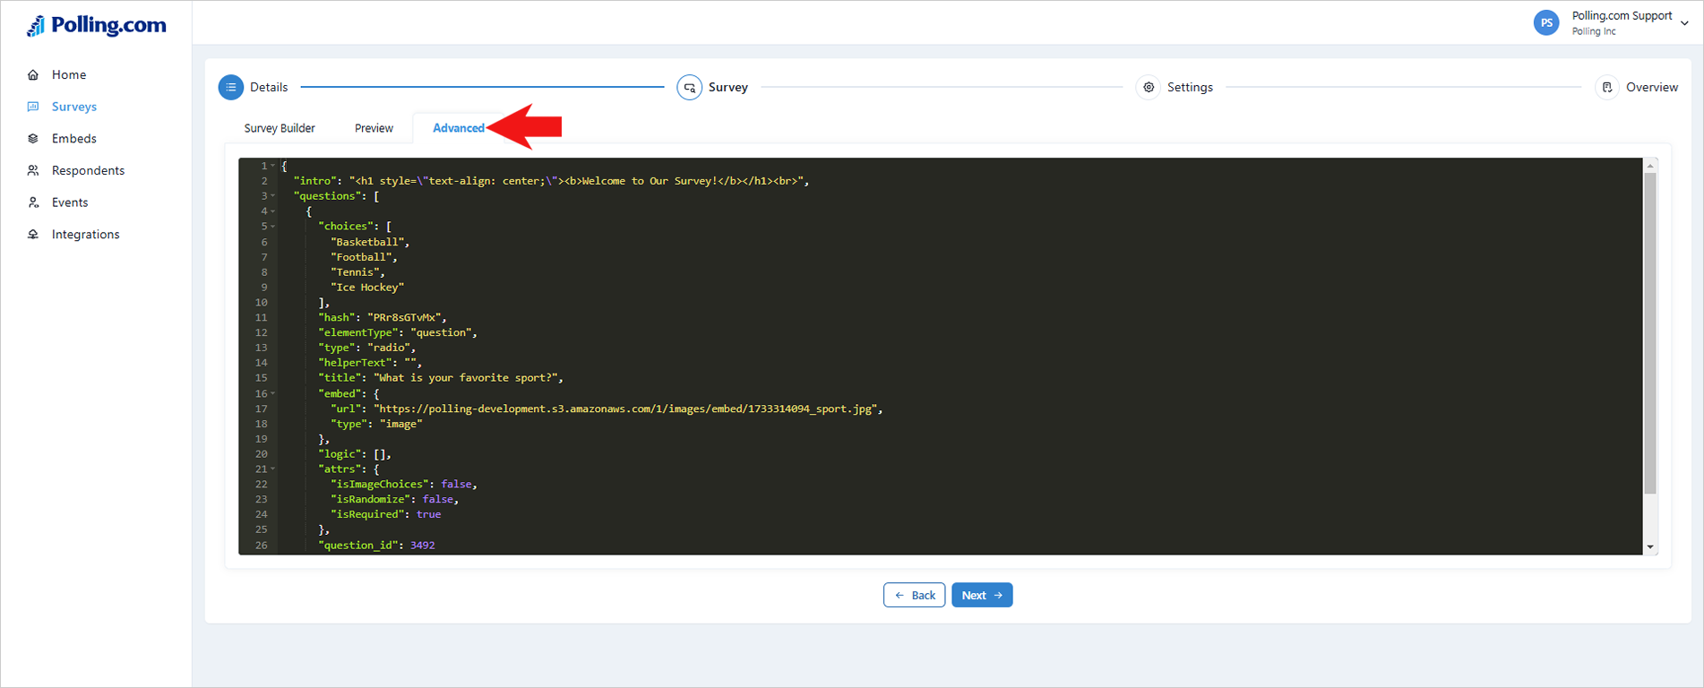
Task: Open Respondents in the sidebar
Action: (88, 170)
